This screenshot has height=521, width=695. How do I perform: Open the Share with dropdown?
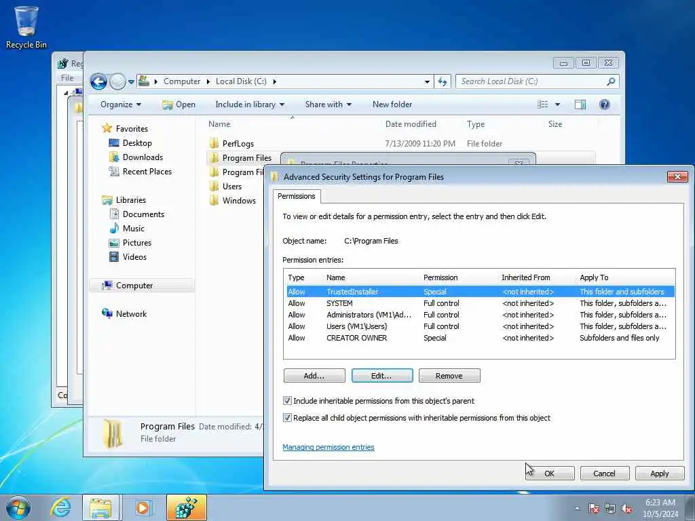pyautogui.click(x=328, y=104)
